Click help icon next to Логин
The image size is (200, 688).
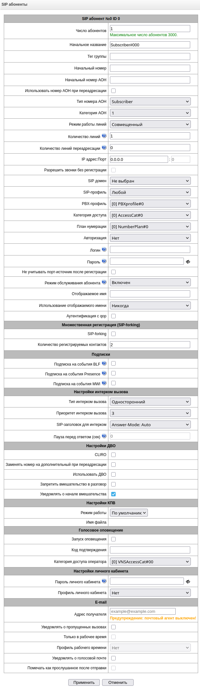104,249
